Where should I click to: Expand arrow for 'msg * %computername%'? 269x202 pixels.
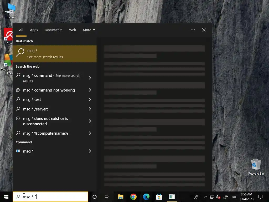pos(90,133)
